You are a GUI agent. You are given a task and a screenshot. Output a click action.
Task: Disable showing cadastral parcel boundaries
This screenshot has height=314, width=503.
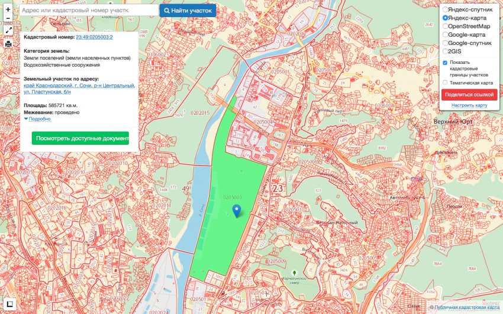445,63
